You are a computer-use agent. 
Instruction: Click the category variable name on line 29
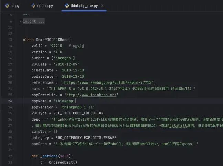40,138
